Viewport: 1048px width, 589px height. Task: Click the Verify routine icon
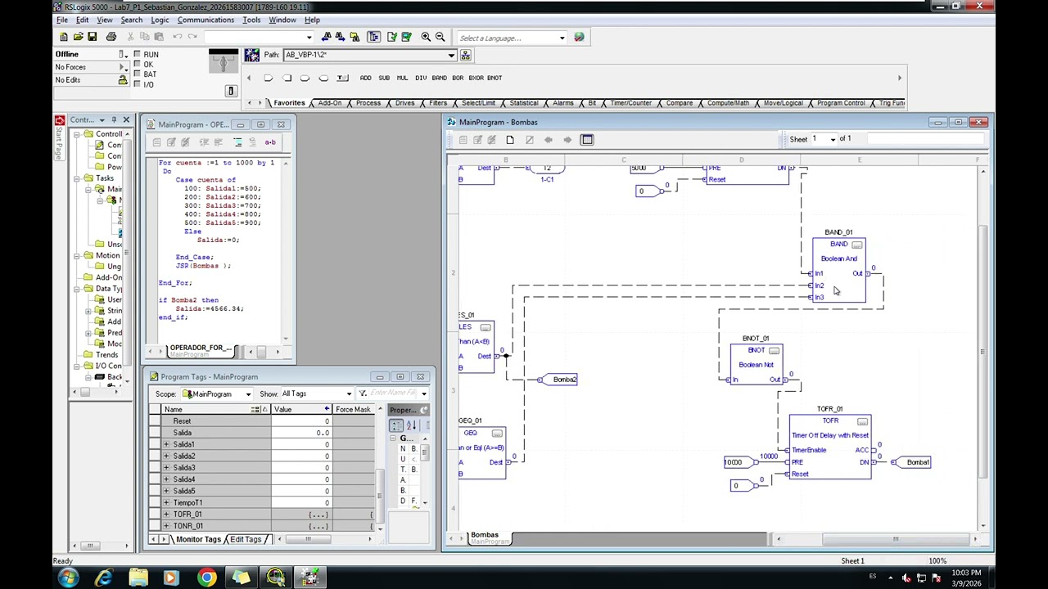392,37
